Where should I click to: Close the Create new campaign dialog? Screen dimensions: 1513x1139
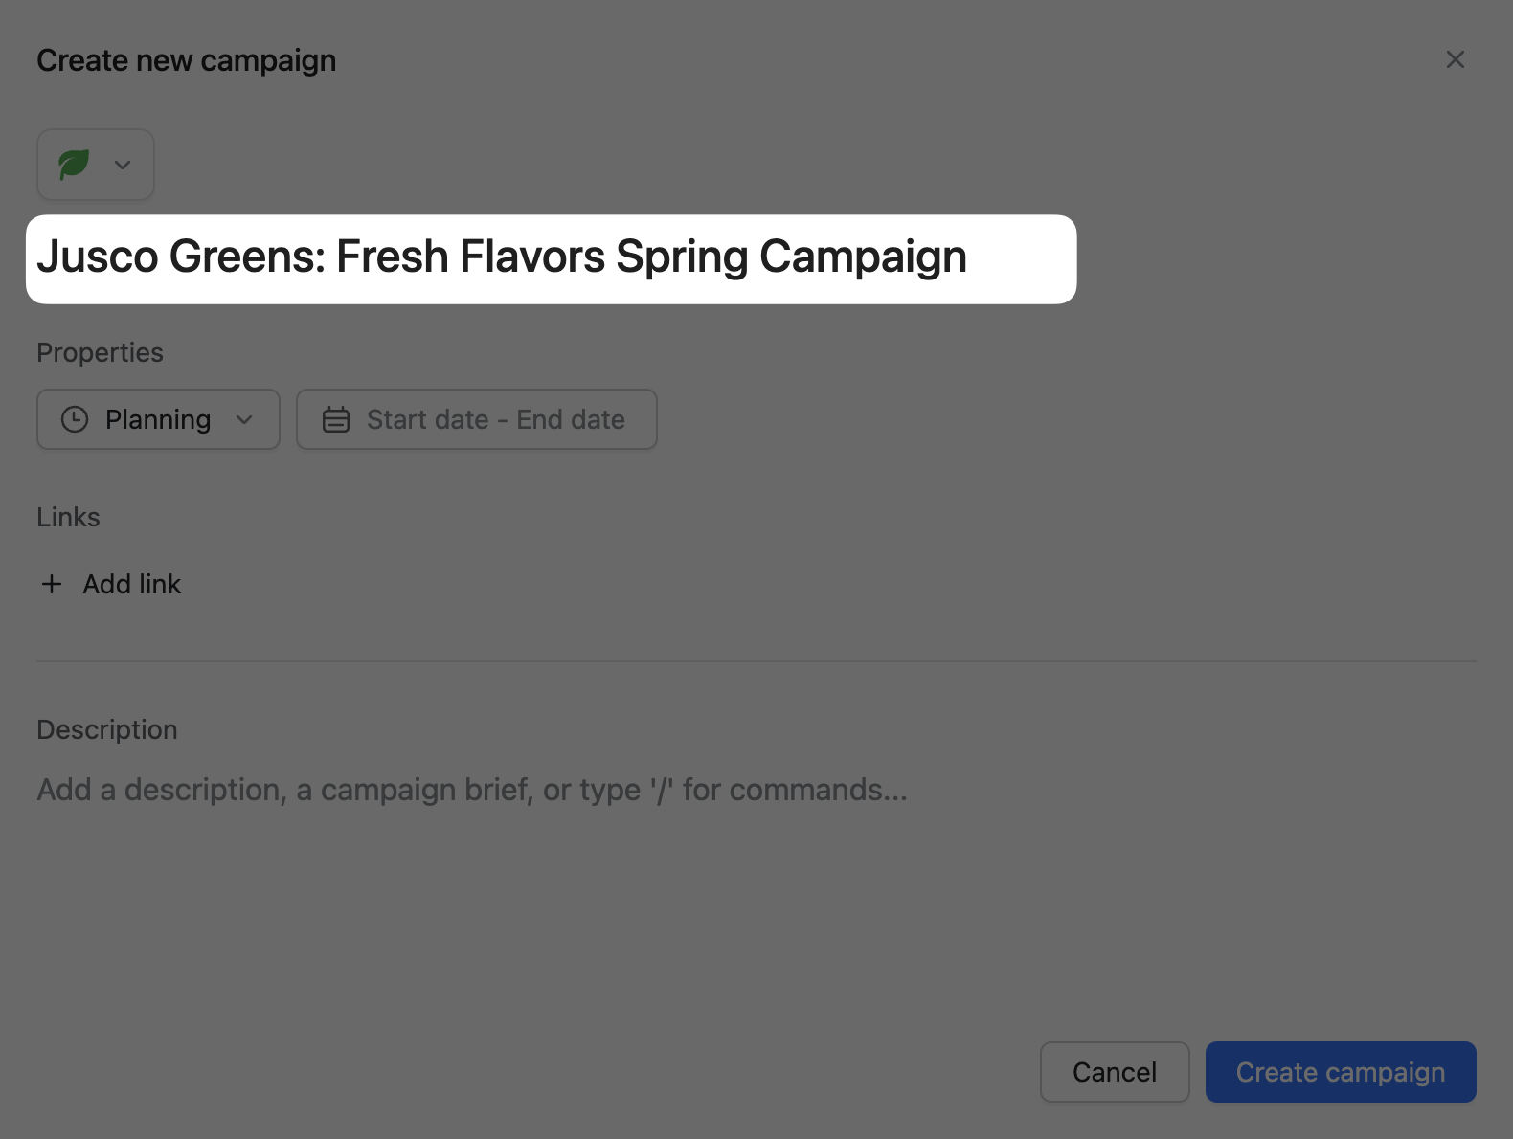1455,59
